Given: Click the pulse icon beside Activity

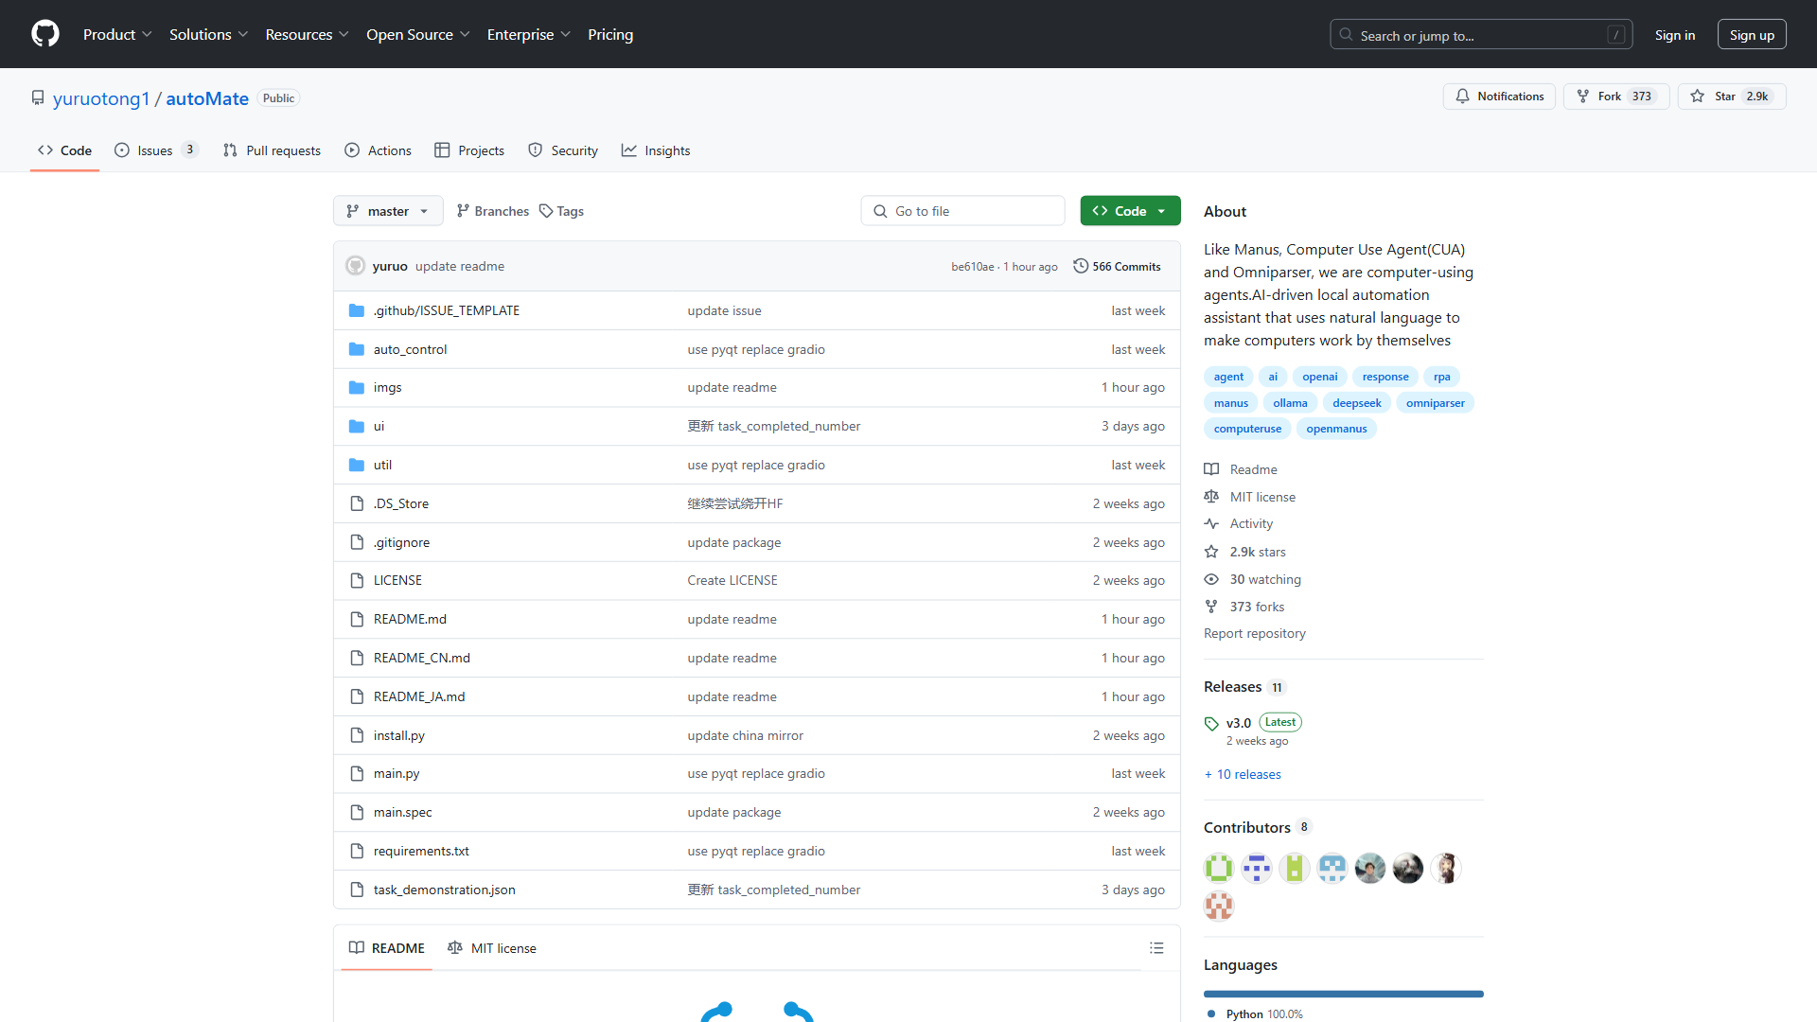Looking at the screenshot, I should (x=1211, y=523).
